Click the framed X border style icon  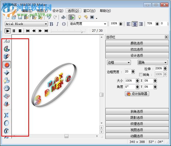pyautogui.click(x=7, y=131)
